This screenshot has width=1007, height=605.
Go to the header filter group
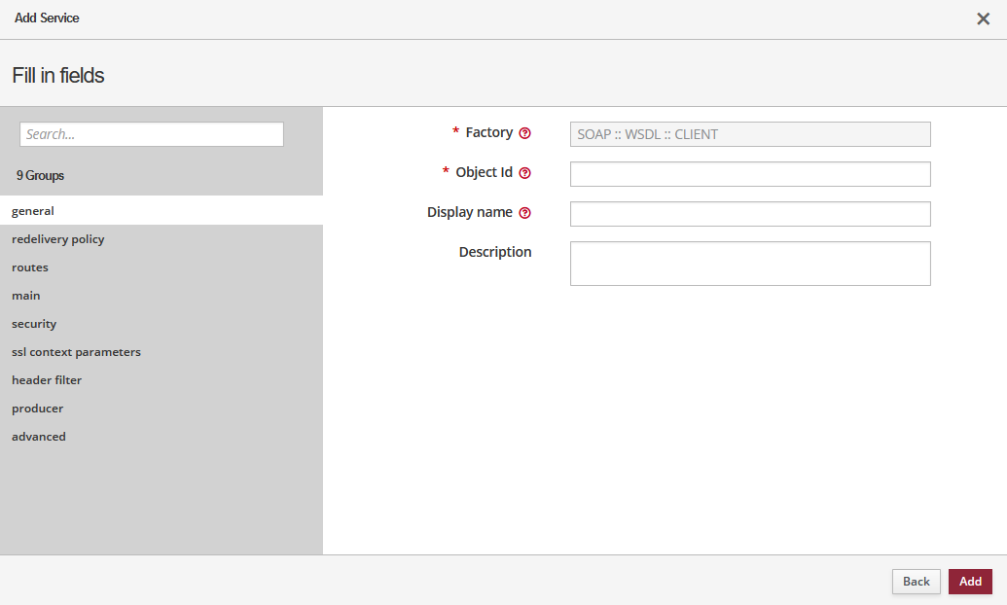pos(47,379)
